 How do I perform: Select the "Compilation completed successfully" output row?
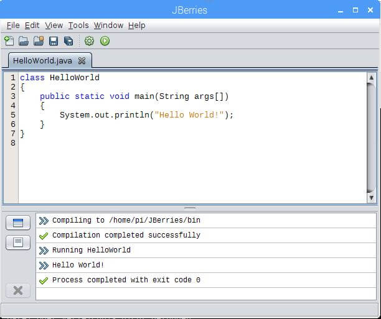(126, 236)
